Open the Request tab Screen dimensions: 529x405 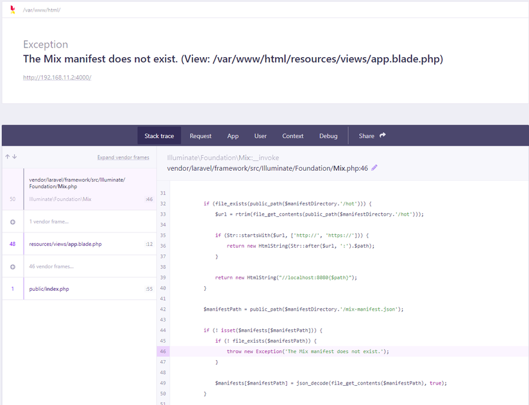201,136
